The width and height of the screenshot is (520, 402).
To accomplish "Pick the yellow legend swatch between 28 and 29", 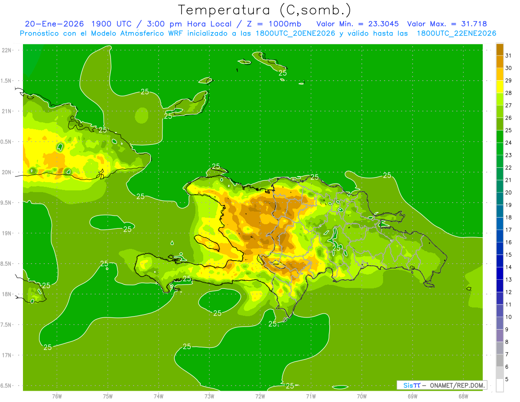I will (500, 87).
